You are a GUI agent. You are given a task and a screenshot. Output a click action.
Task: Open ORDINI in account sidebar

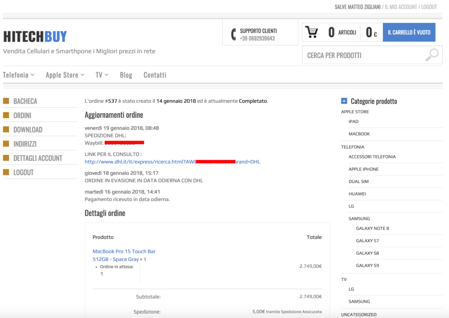(22, 115)
